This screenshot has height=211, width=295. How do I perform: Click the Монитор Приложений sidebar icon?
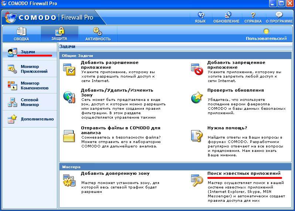[13, 69]
